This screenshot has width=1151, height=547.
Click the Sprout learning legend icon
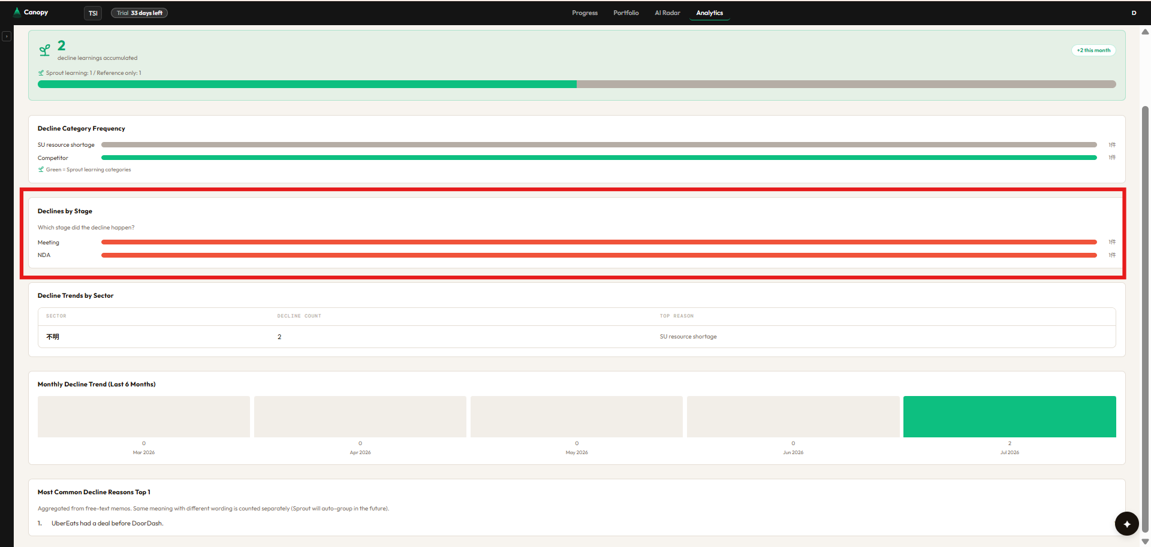tap(41, 73)
